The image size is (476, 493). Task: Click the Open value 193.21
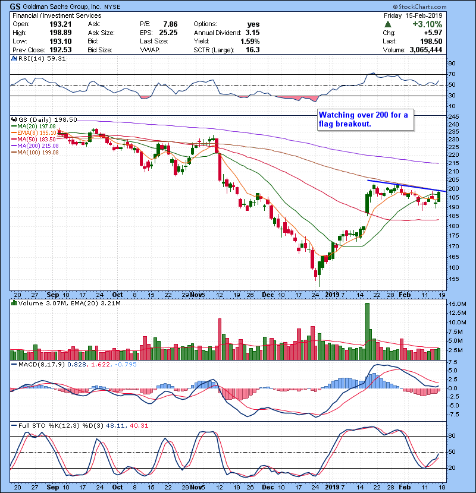60,24
